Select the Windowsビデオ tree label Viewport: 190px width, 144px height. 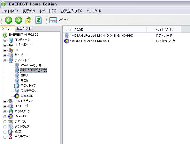pyautogui.click(x=31, y=65)
